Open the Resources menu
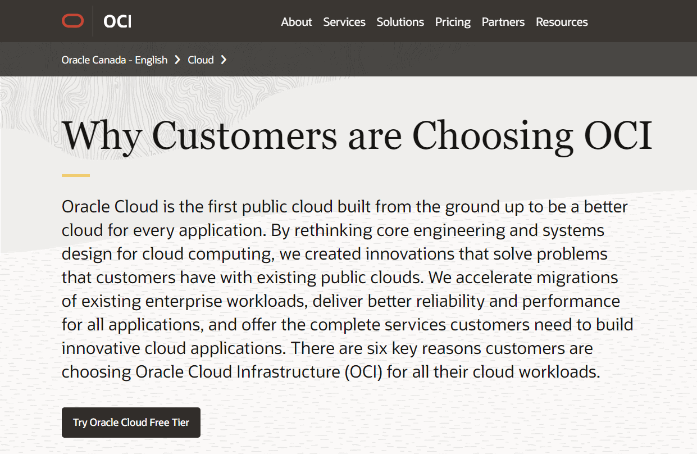This screenshot has width=697, height=454. 562,22
